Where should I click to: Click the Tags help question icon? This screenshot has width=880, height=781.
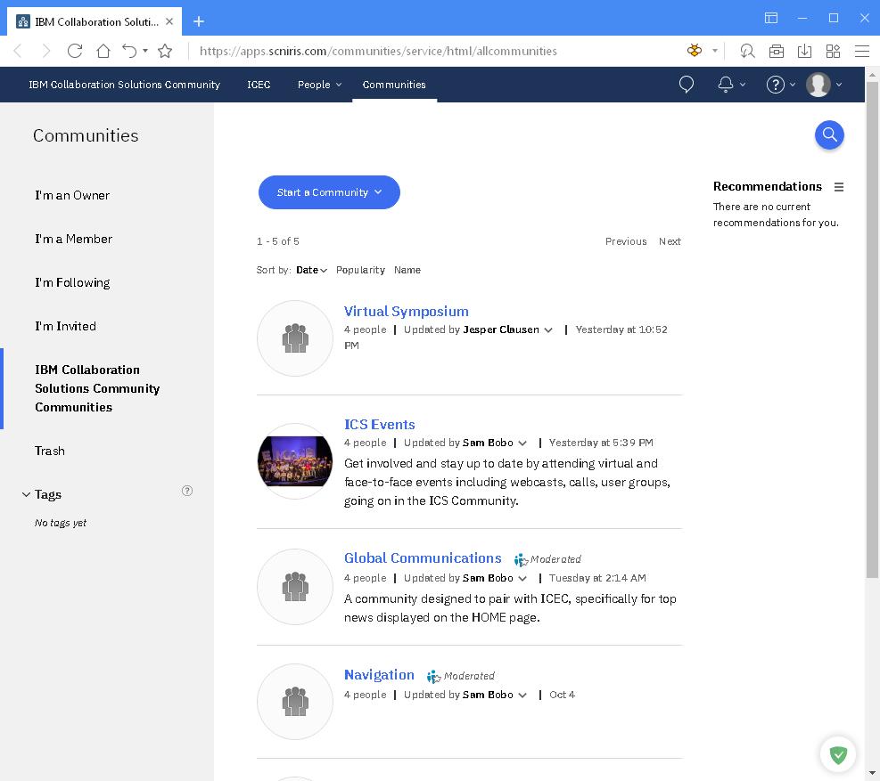click(x=187, y=491)
